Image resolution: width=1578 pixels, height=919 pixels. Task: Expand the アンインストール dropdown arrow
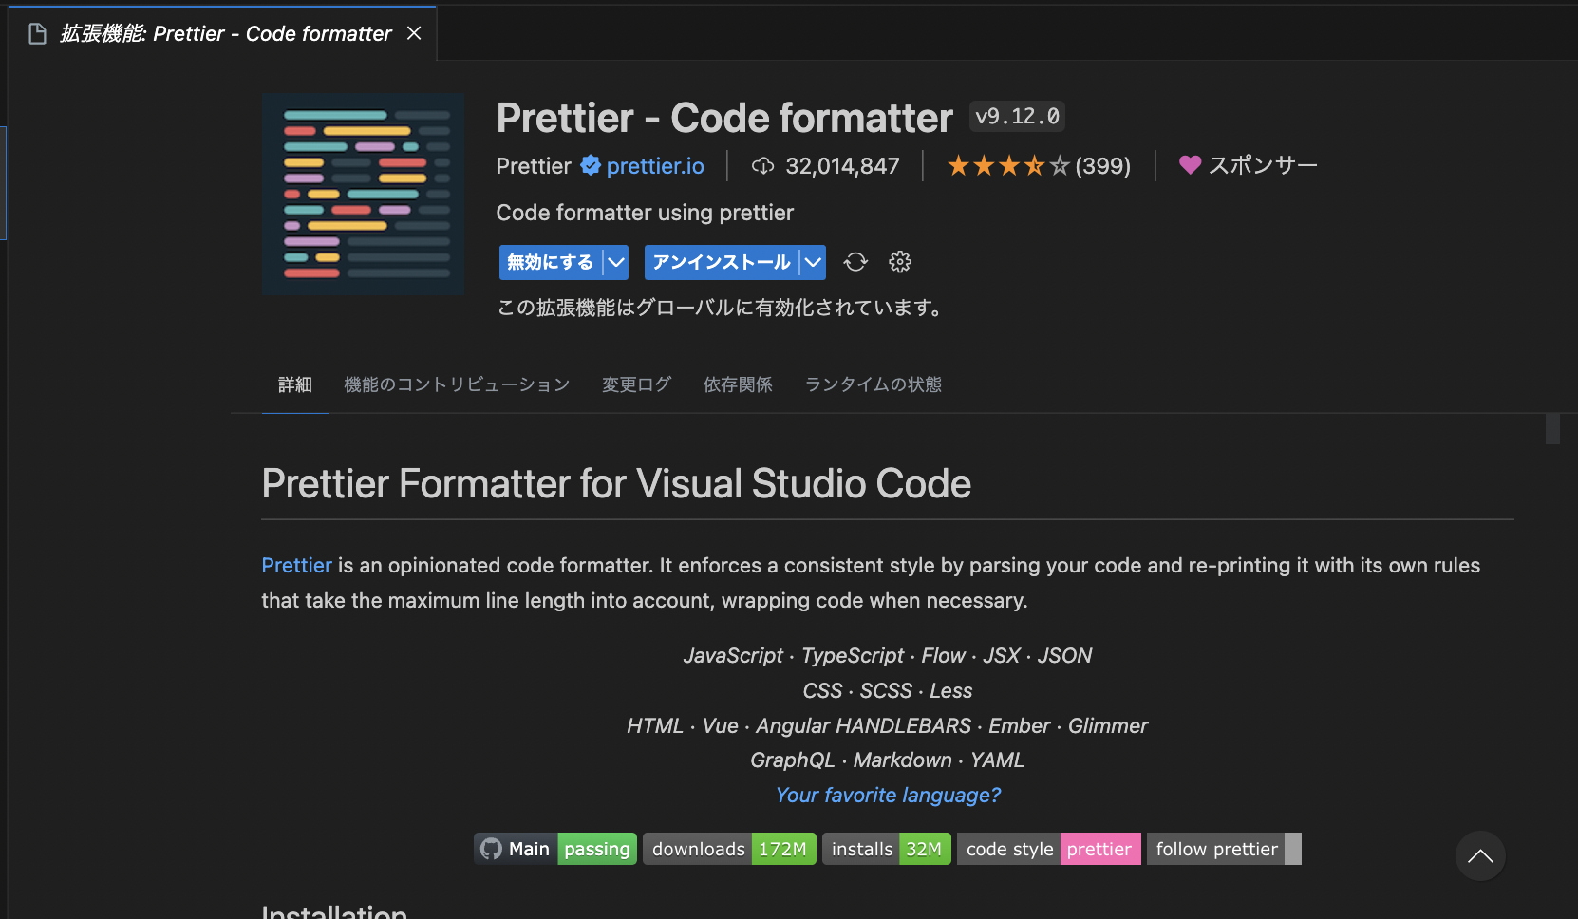(x=813, y=262)
